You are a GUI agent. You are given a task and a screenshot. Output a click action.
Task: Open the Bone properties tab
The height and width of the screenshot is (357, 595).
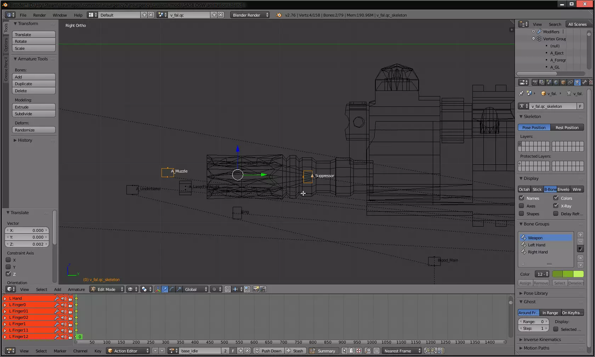click(x=584, y=82)
